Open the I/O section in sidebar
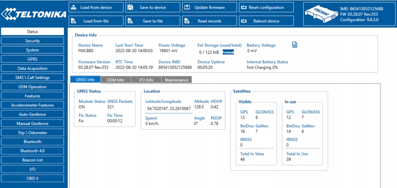The width and height of the screenshot is (397, 188). tap(33, 169)
